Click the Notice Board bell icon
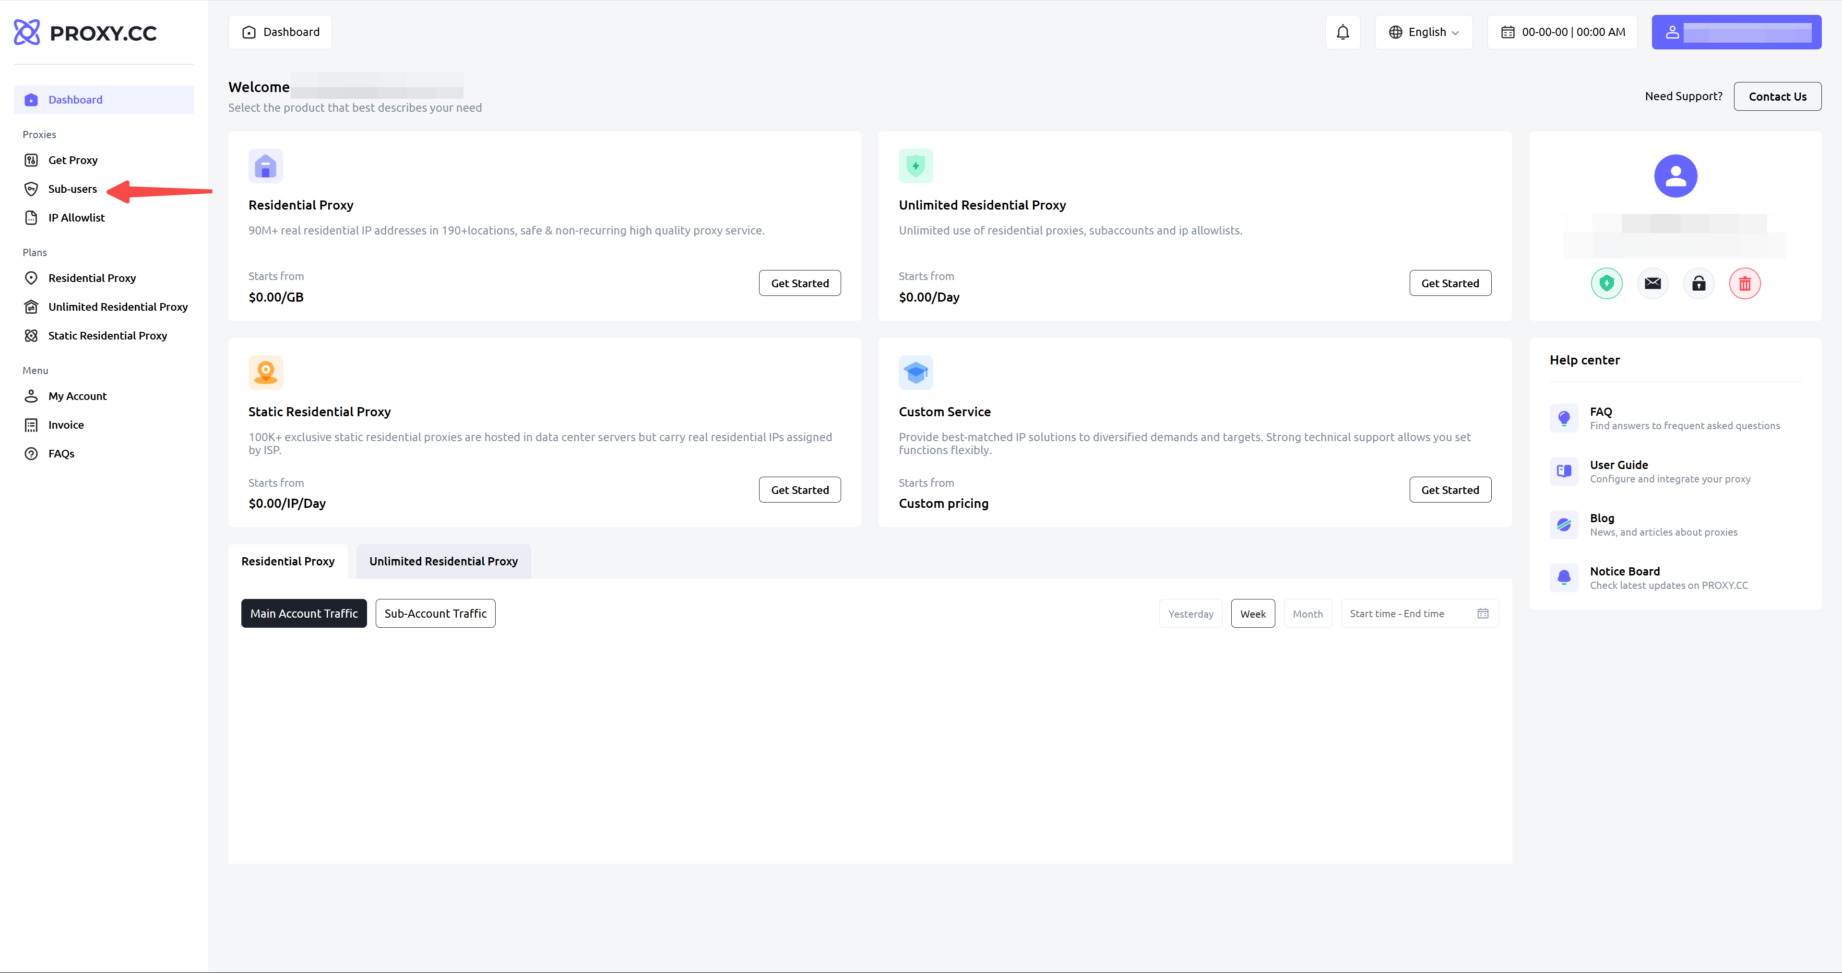 (x=1564, y=578)
